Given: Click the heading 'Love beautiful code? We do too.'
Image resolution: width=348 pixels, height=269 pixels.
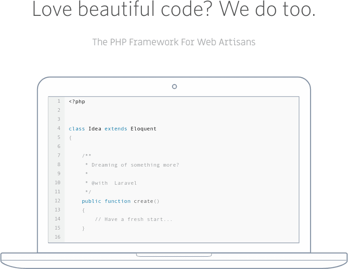Looking at the screenshot, I should pyautogui.click(x=174, y=10).
